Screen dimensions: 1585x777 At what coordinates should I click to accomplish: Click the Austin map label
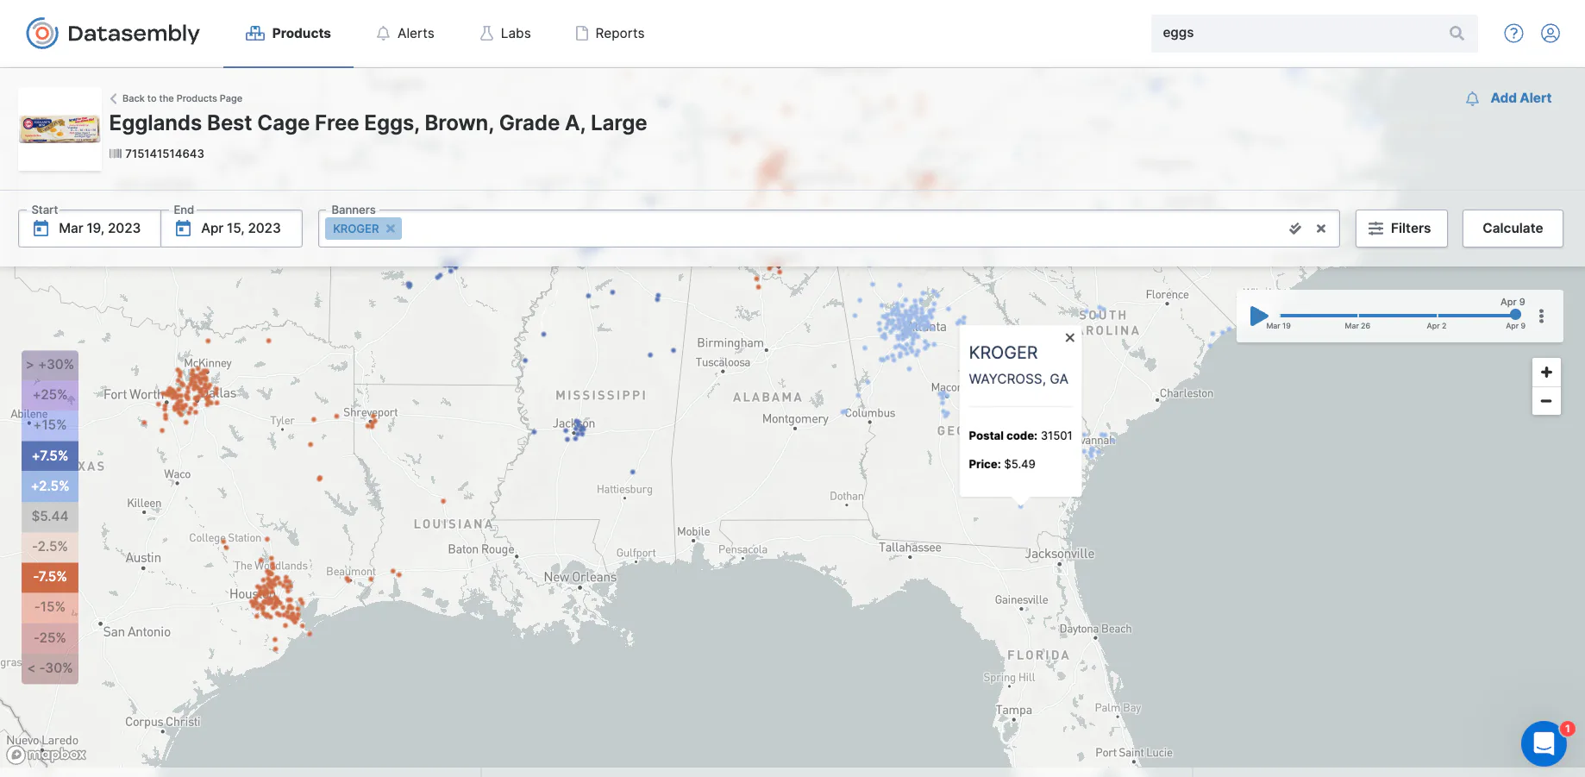click(143, 558)
